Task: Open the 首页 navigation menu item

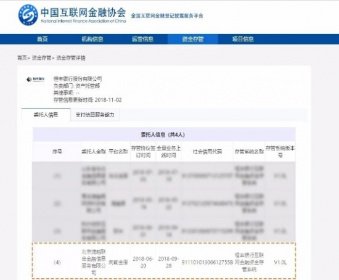Action: point(43,39)
